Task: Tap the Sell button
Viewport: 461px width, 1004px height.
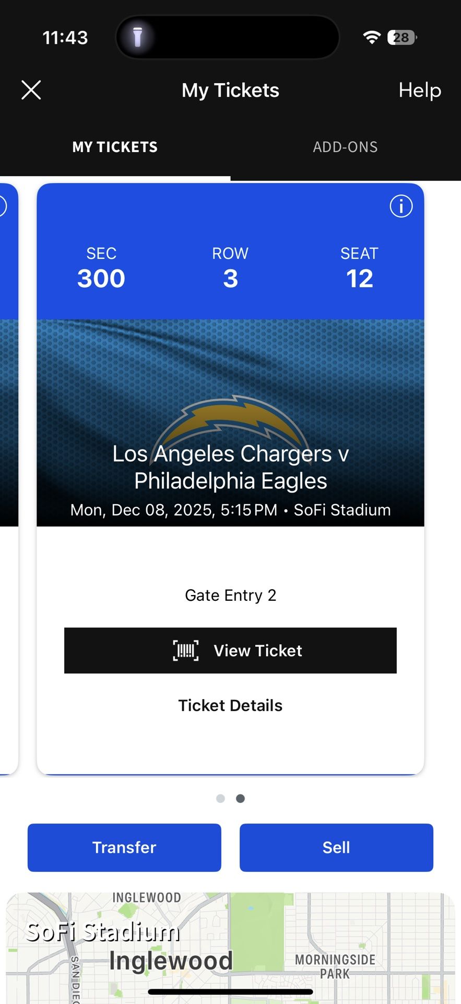Action: click(x=336, y=847)
